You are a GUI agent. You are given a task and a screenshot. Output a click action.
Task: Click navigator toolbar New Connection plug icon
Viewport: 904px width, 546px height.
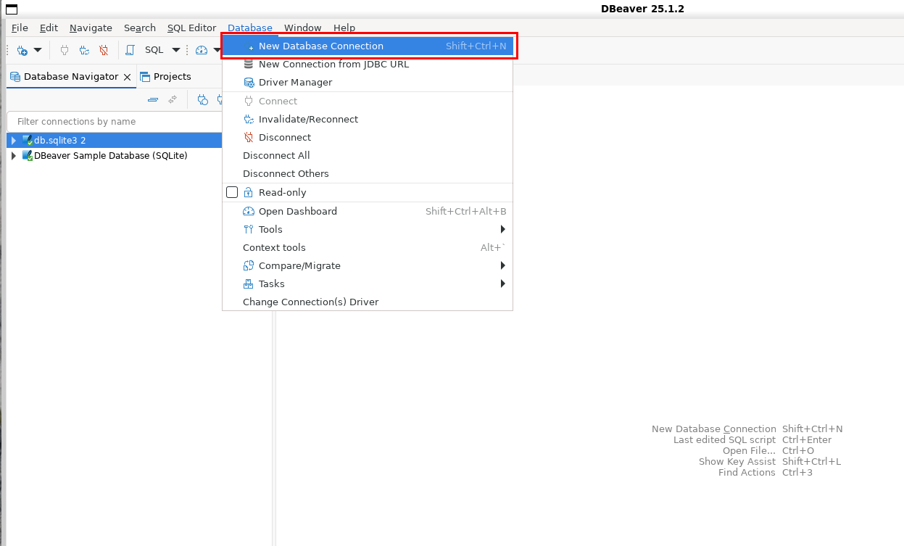[x=203, y=99]
